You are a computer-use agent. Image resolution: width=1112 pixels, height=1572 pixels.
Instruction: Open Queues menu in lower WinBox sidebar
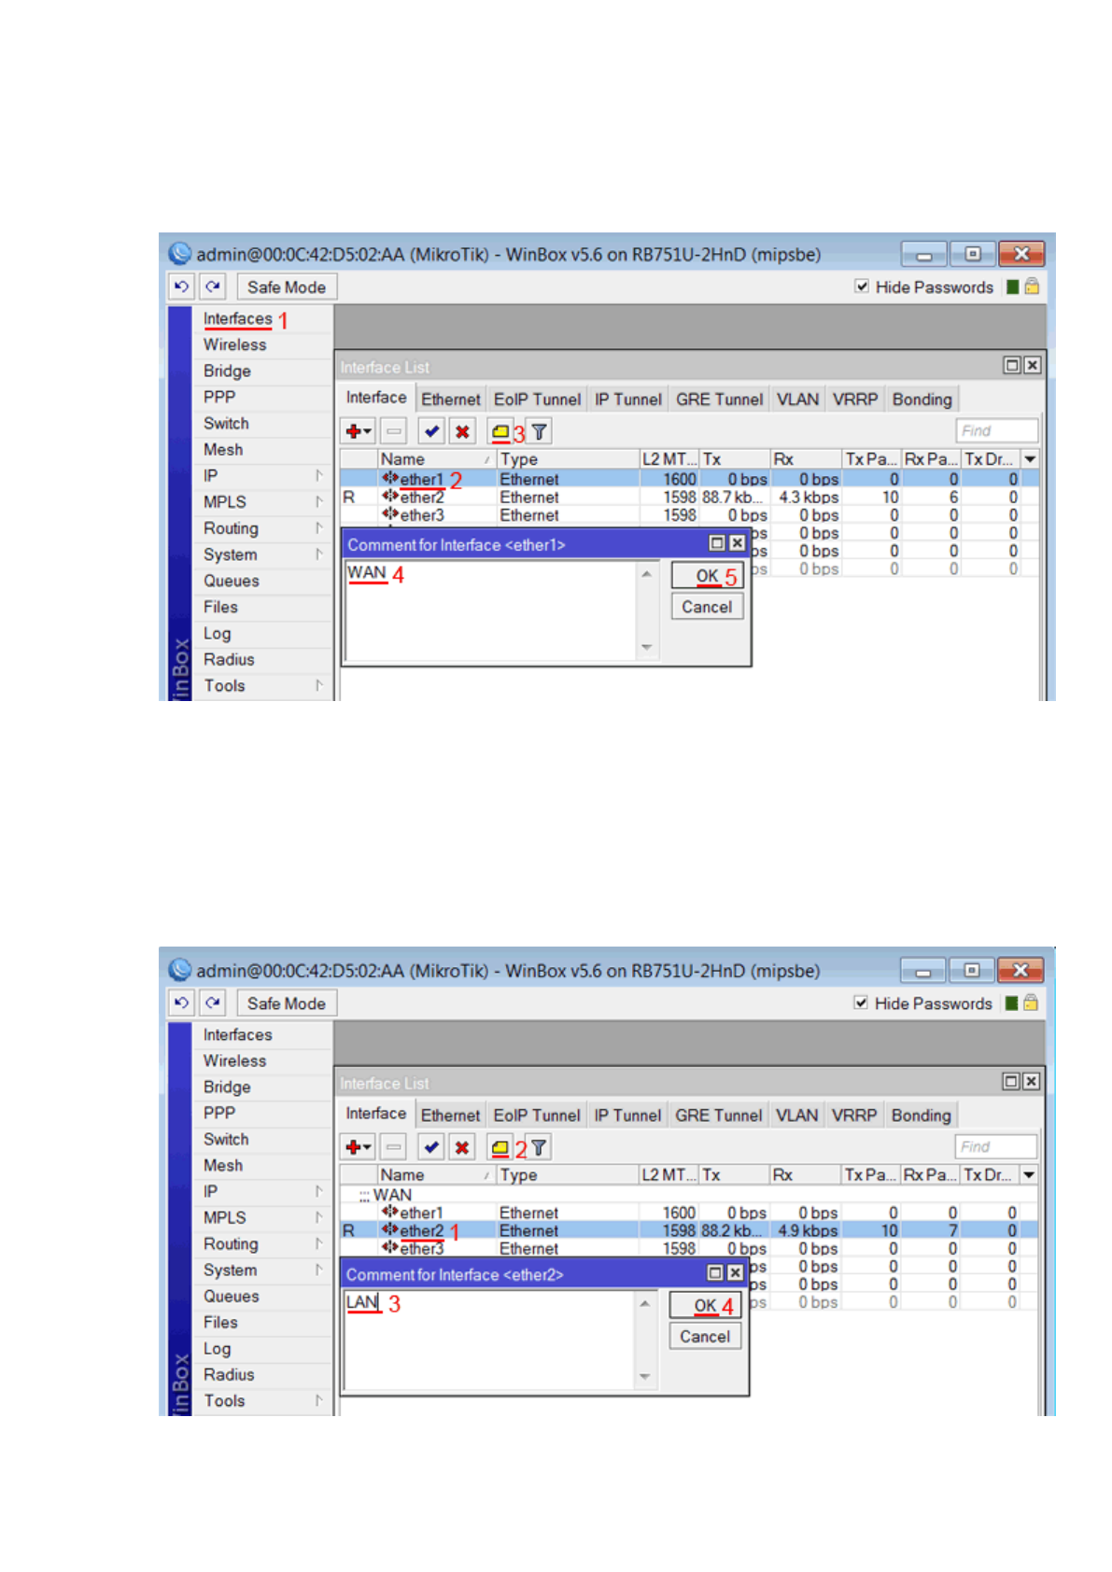point(232,1296)
